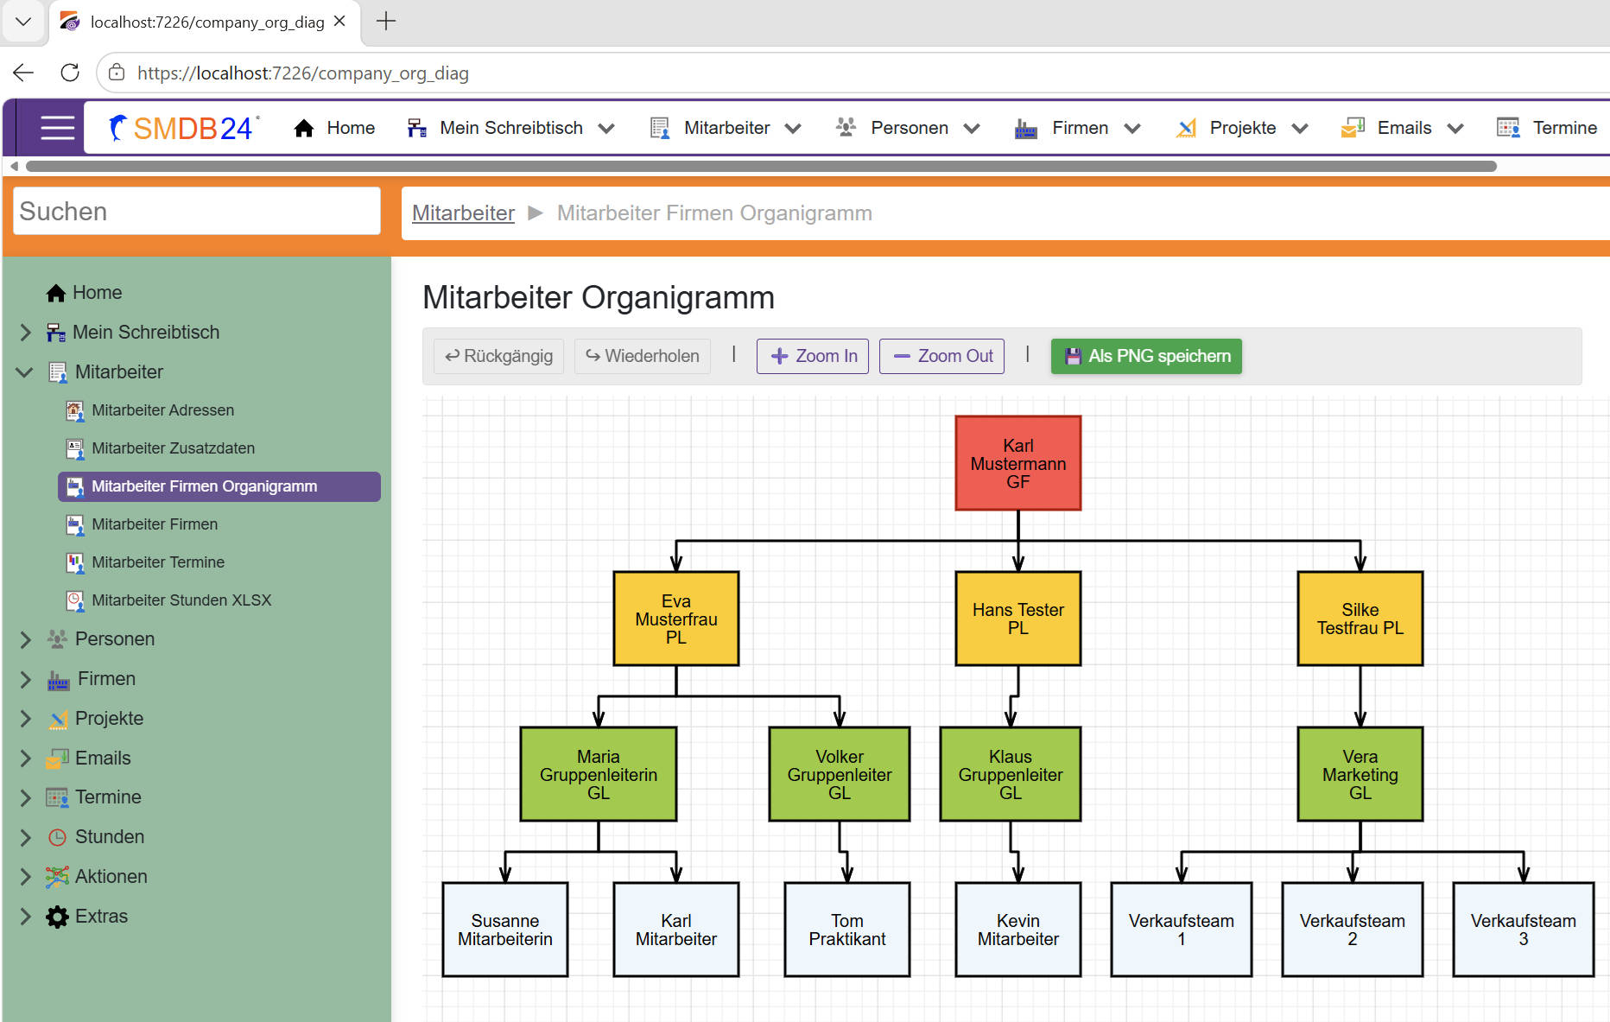The image size is (1610, 1022).
Task: Select Verkaufsteam 2 node
Action: (1353, 930)
